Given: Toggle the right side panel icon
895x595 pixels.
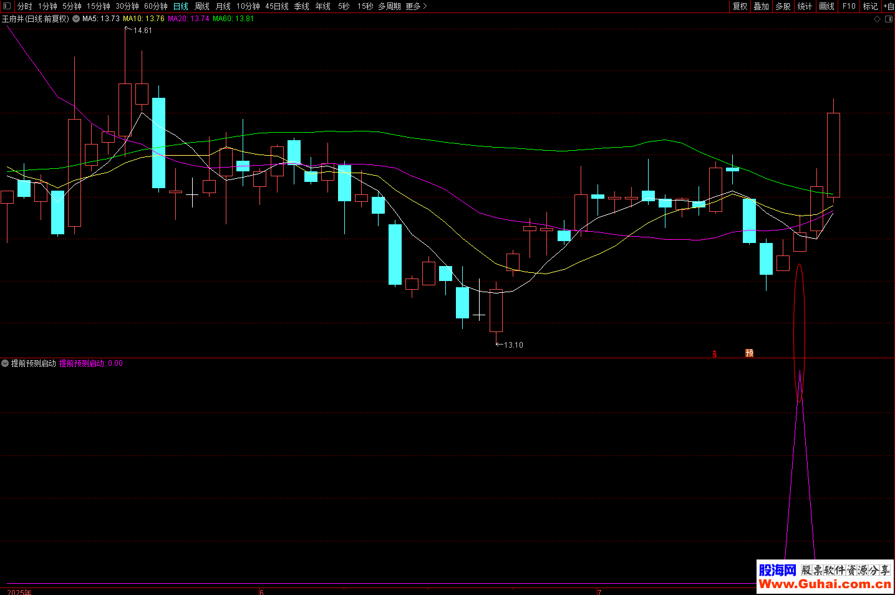Looking at the screenshot, I should click(x=889, y=19).
